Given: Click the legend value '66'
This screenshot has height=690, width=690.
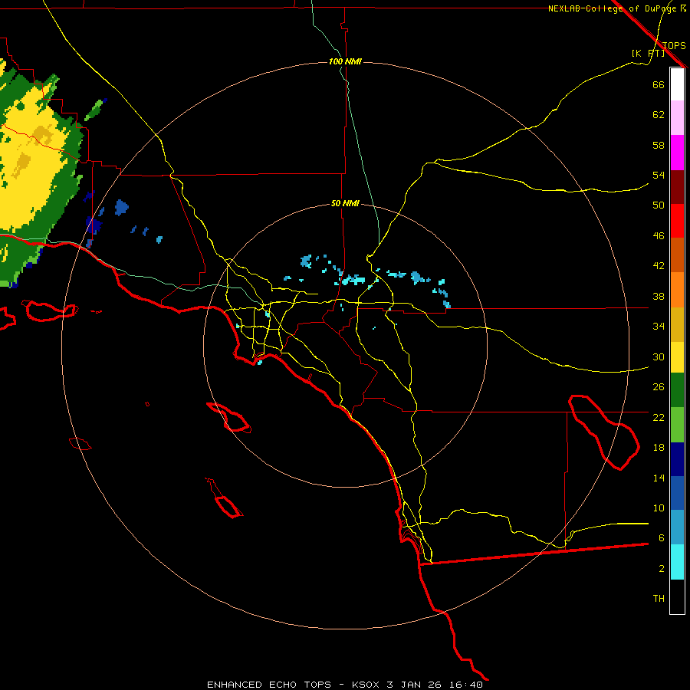Looking at the screenshot, I should (x=659, y=84).
